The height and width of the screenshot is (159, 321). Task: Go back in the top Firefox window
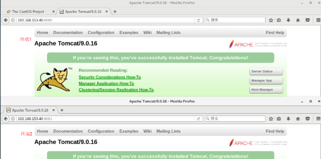click(5, 20)
